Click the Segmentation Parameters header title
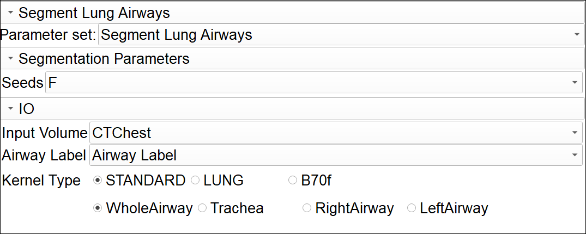The image size is (586, 234). click(x=104, y=58)
